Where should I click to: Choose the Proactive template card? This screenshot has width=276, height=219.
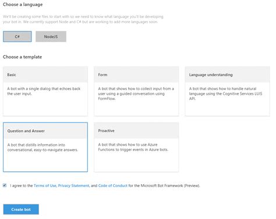136,147
